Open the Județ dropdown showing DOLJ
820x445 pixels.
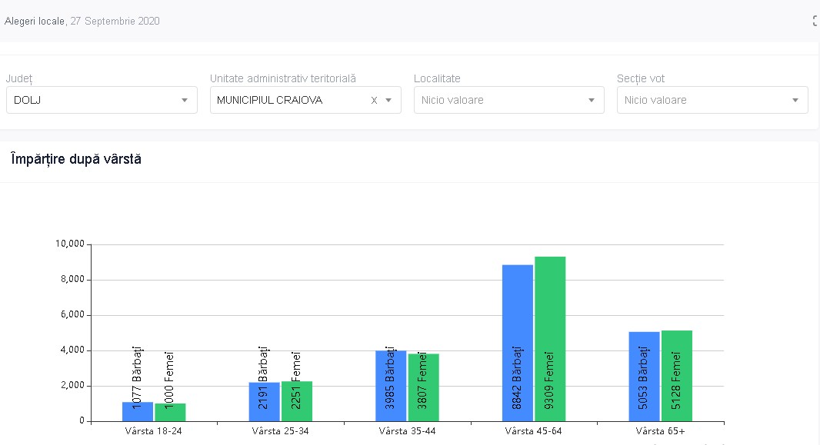[x=102, y=100]
